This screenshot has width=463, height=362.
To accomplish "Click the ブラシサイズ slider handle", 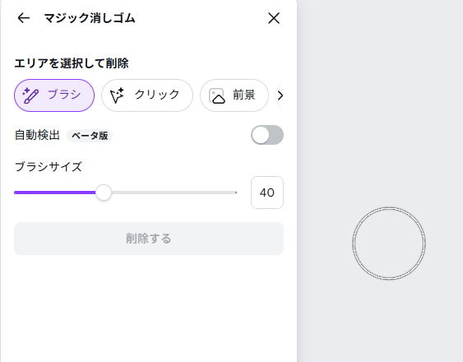I will [x=104, y=193].
